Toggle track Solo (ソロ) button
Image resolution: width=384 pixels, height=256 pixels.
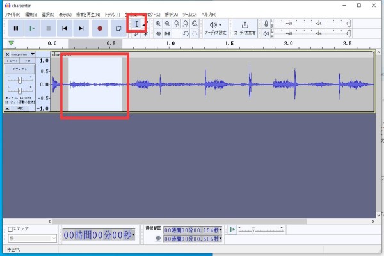pyautogui.click(x=28, y=61)
